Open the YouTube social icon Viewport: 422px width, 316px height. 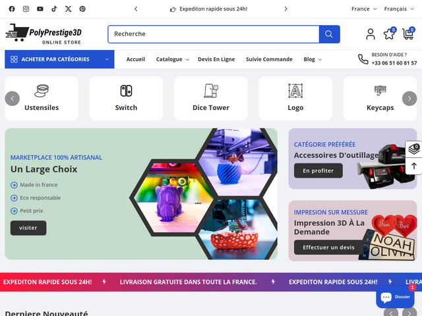[40, 9]
